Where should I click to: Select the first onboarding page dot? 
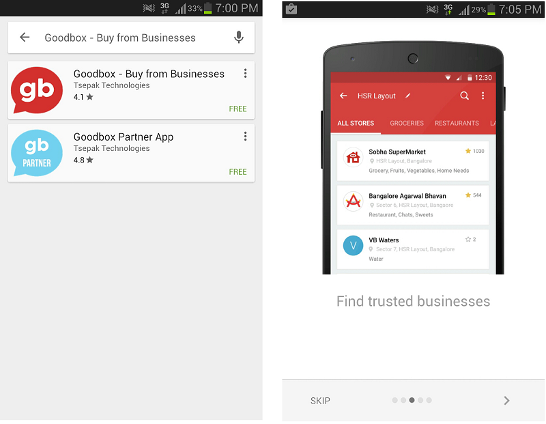(395, 400)
